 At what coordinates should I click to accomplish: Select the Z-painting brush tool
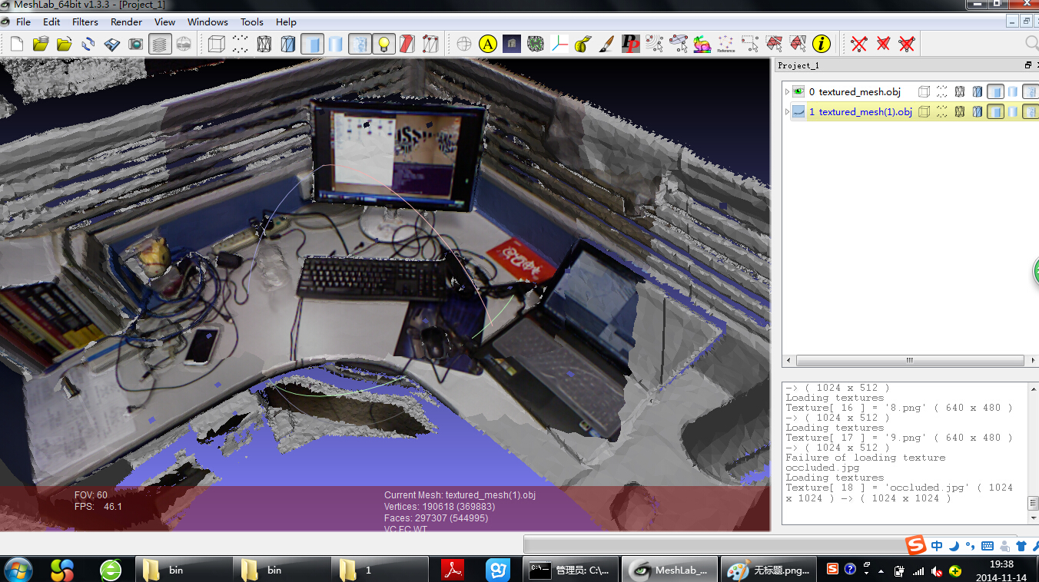(x=607, y=44)
